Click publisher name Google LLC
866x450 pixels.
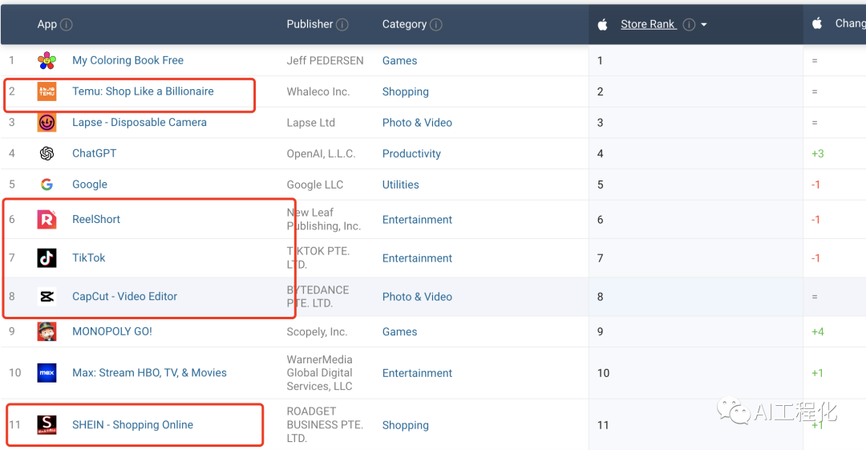315,184
